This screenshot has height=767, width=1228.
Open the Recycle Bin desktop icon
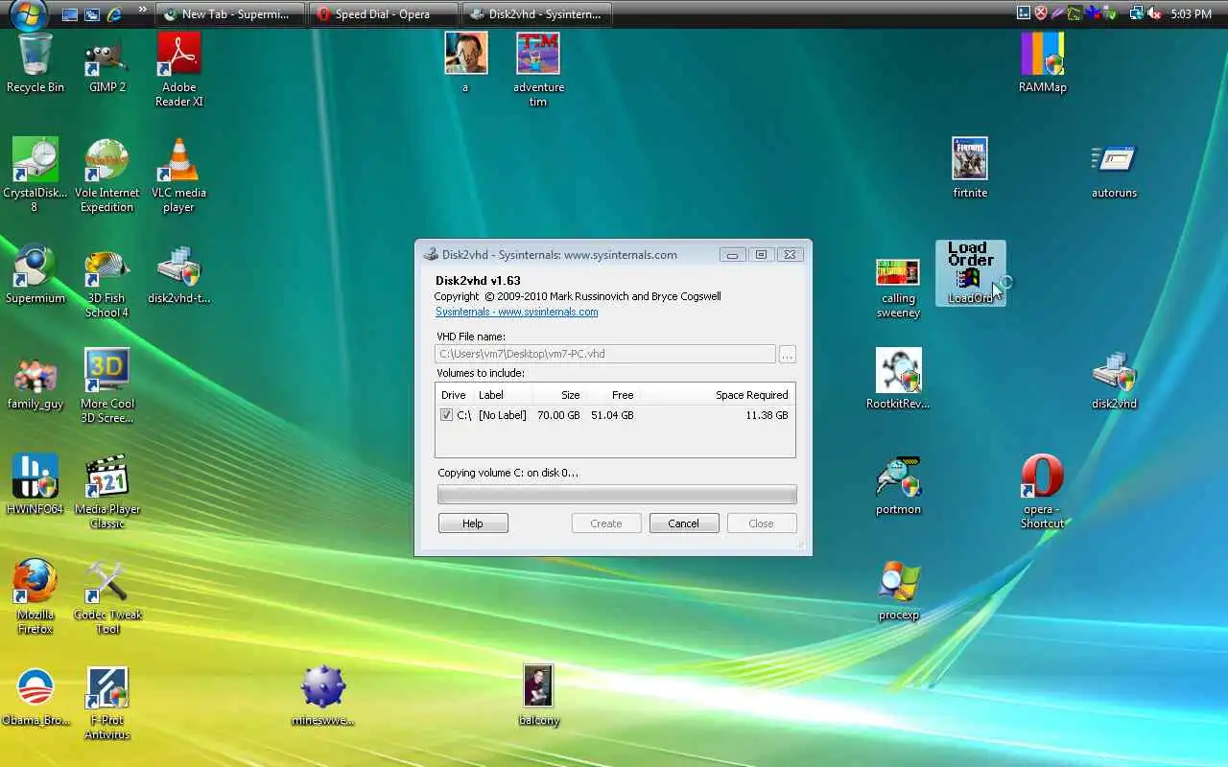(x=35, y=63)
